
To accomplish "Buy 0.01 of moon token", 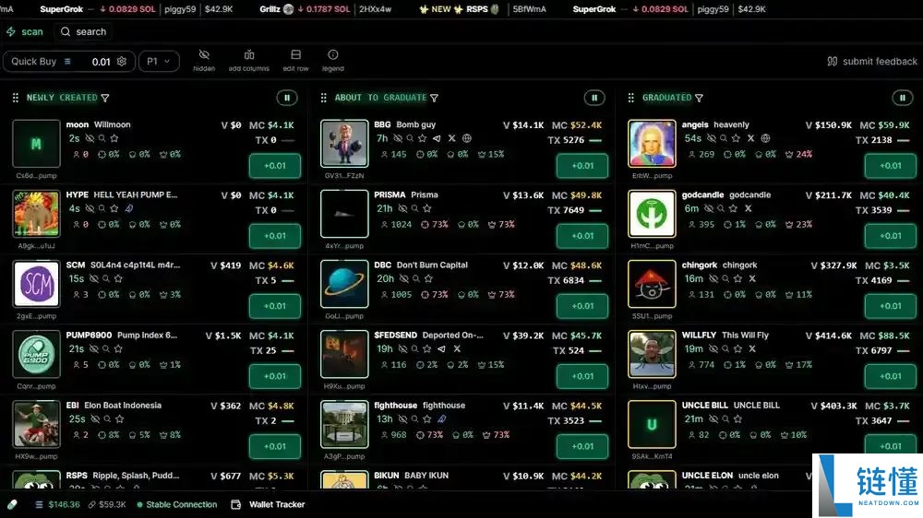I will [275, 166].
